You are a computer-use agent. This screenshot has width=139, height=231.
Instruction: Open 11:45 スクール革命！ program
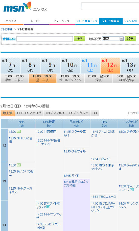tap(75, 133)
